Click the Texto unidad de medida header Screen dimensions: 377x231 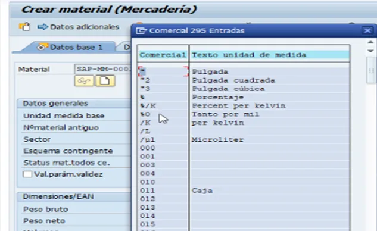point(249,55)
